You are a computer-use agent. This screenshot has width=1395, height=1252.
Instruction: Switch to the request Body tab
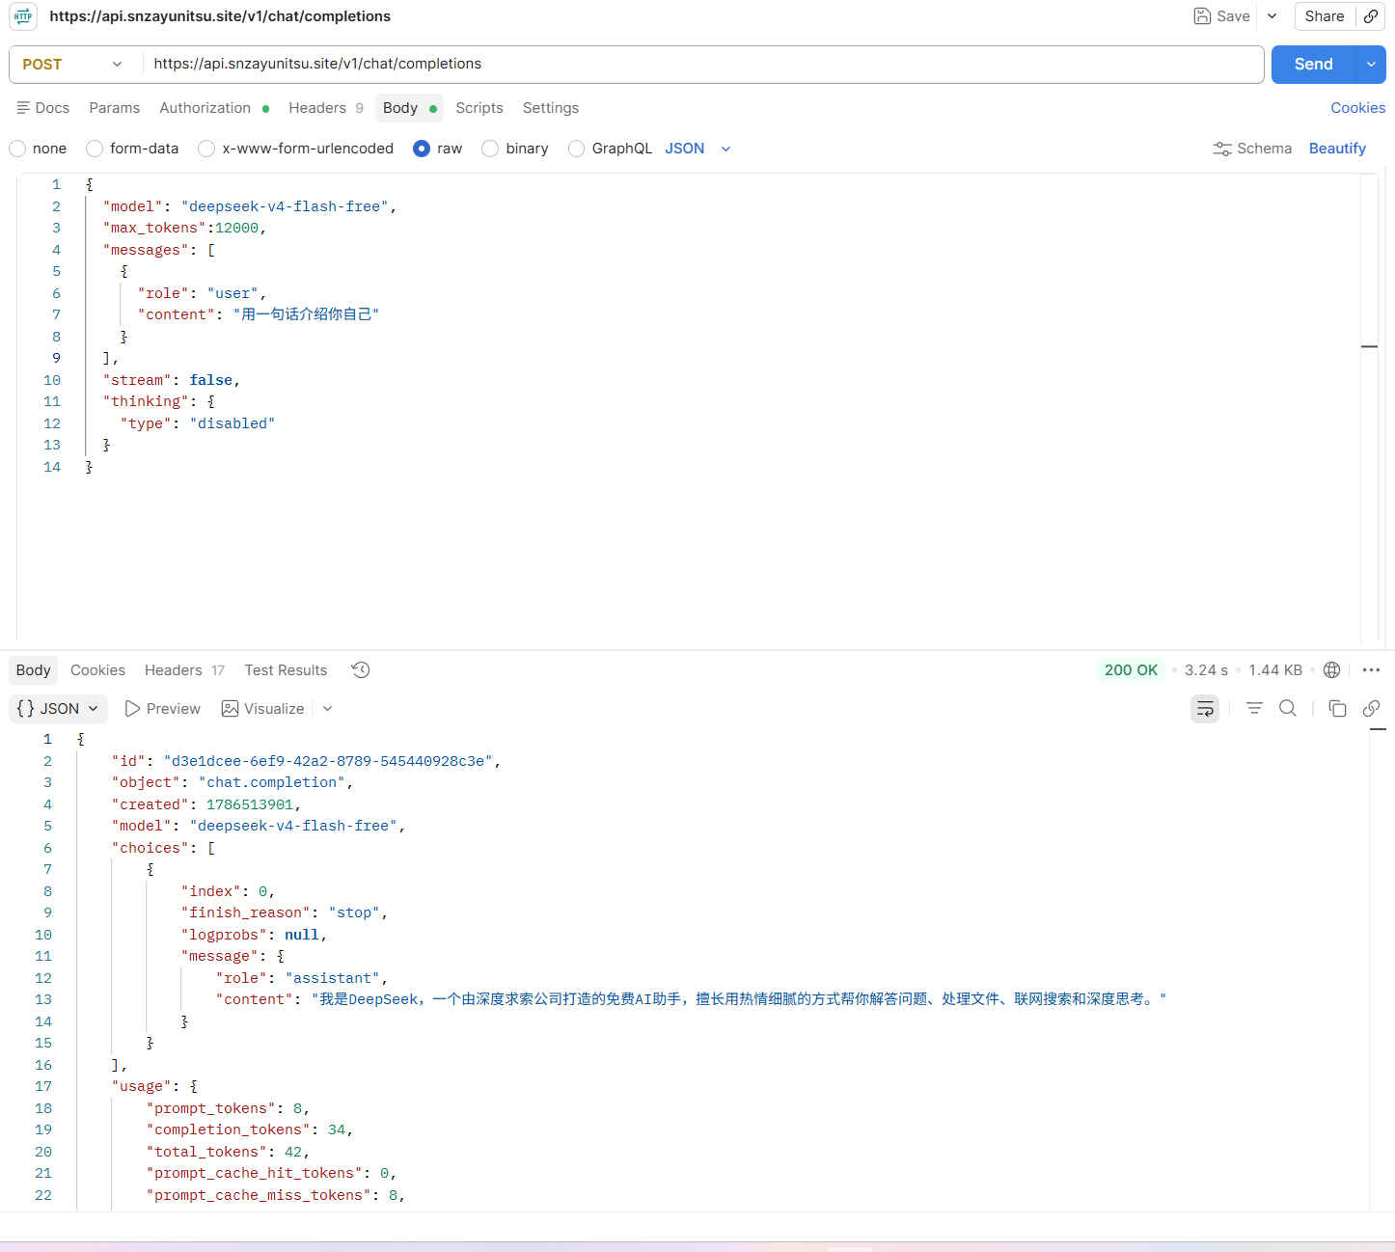click(x=409, y=108)
